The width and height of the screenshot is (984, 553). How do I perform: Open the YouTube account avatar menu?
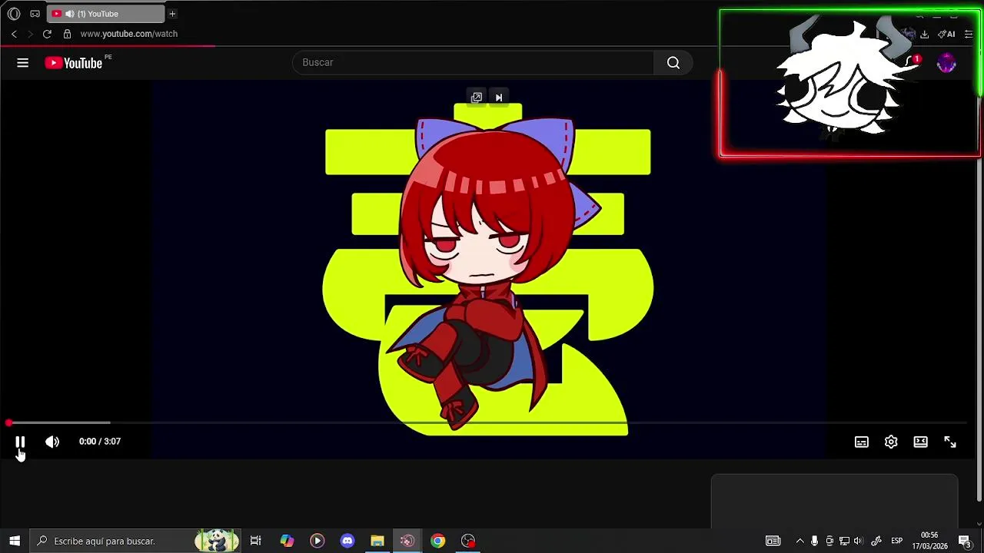tap(946, 63)
